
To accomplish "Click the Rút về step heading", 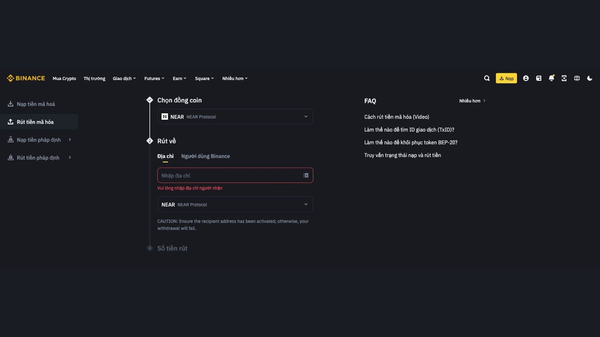I will (x=166, y=141).
